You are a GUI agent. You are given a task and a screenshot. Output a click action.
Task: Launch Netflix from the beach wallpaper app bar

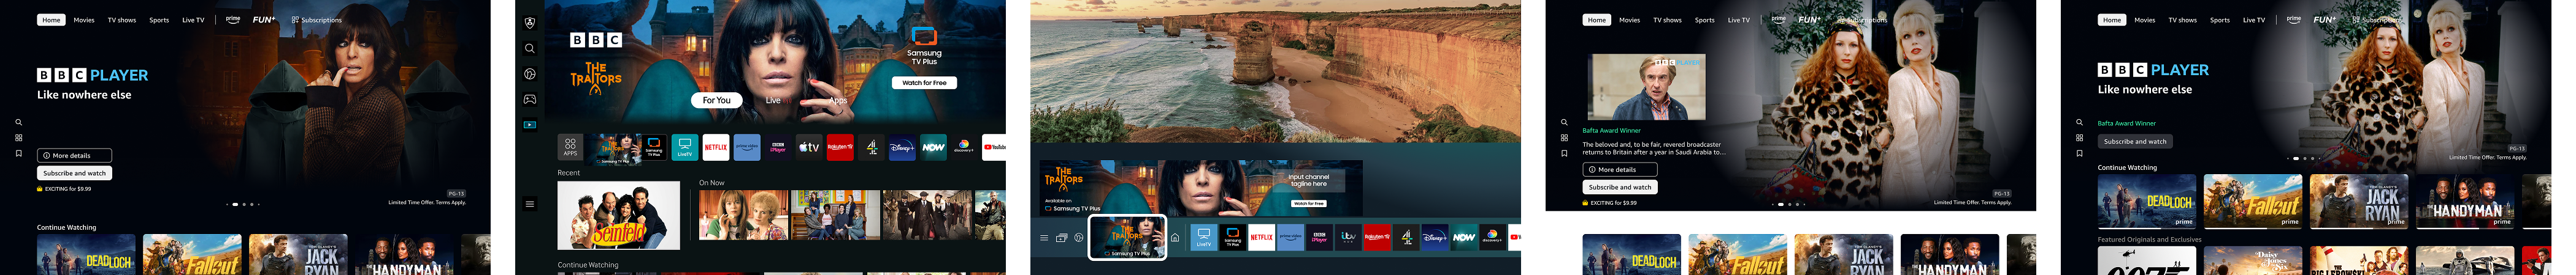(1262, 237)
